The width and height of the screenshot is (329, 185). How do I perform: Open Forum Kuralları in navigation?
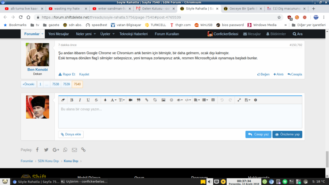(167, 34)
